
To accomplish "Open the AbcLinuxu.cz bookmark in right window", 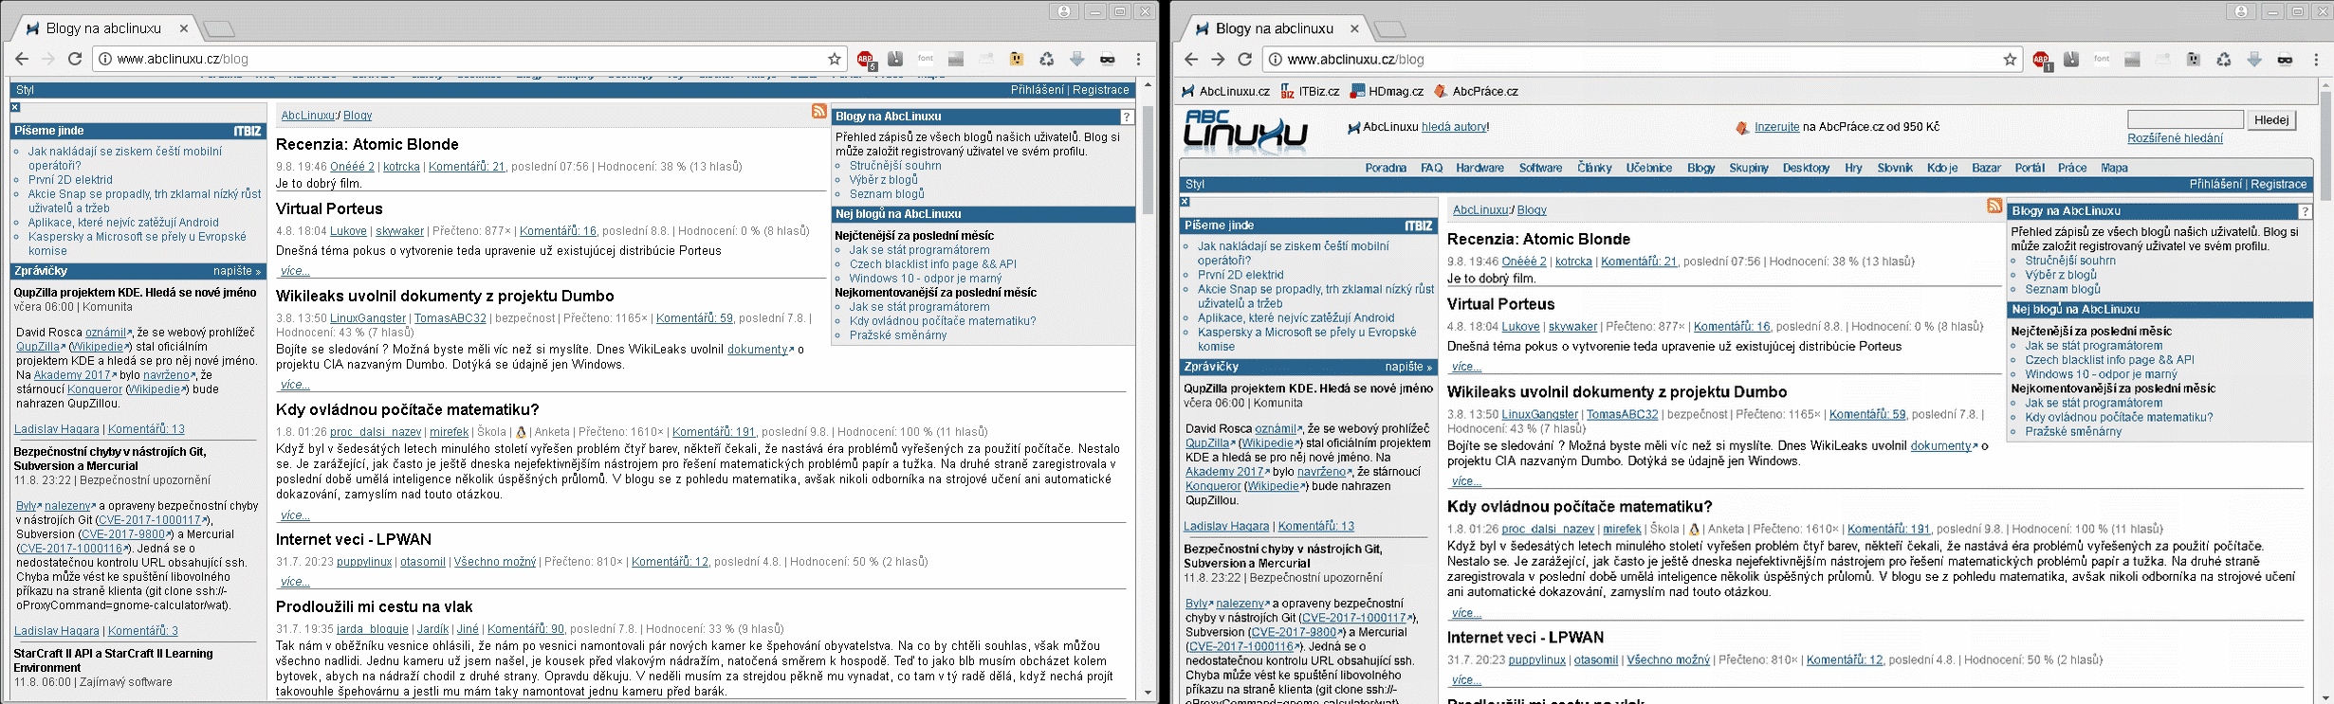I will 1225,91.
